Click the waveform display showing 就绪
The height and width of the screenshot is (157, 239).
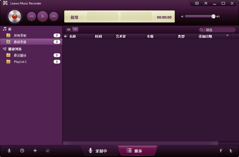[x=119, y=16]
